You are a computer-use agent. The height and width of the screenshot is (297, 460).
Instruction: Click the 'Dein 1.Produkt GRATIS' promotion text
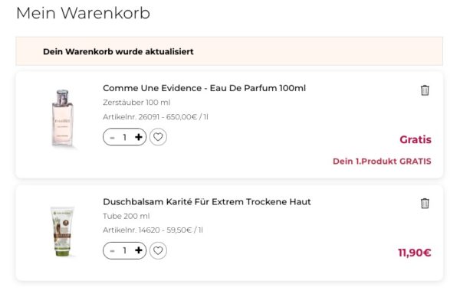point(382,162)
